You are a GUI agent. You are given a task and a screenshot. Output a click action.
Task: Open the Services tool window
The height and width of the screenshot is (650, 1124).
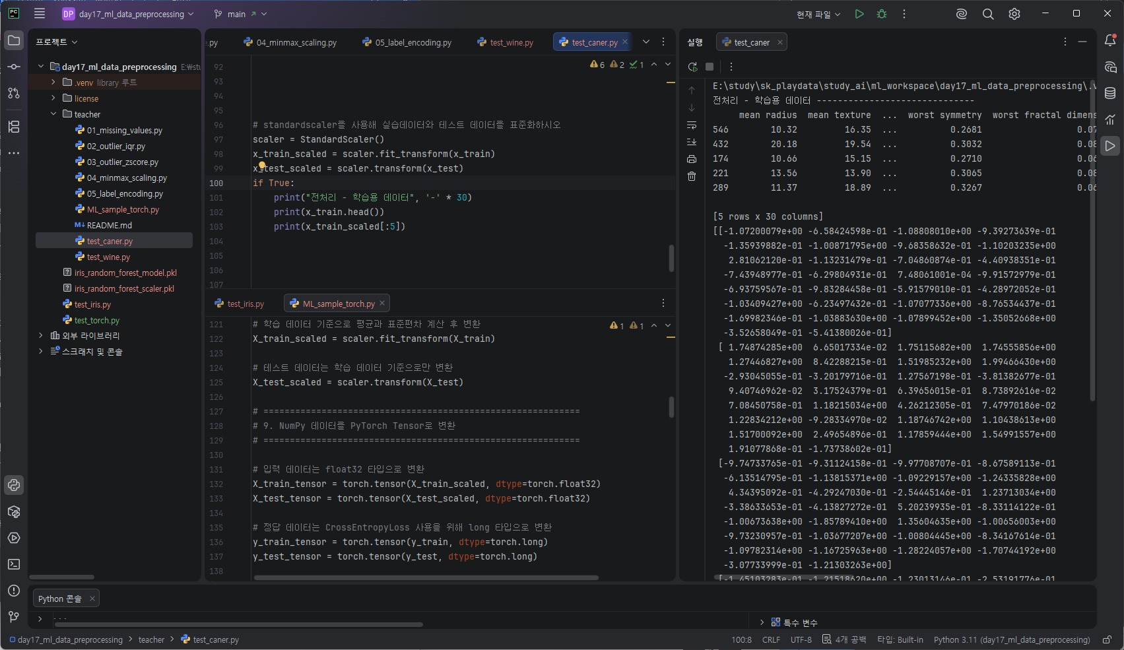point(14,538)
